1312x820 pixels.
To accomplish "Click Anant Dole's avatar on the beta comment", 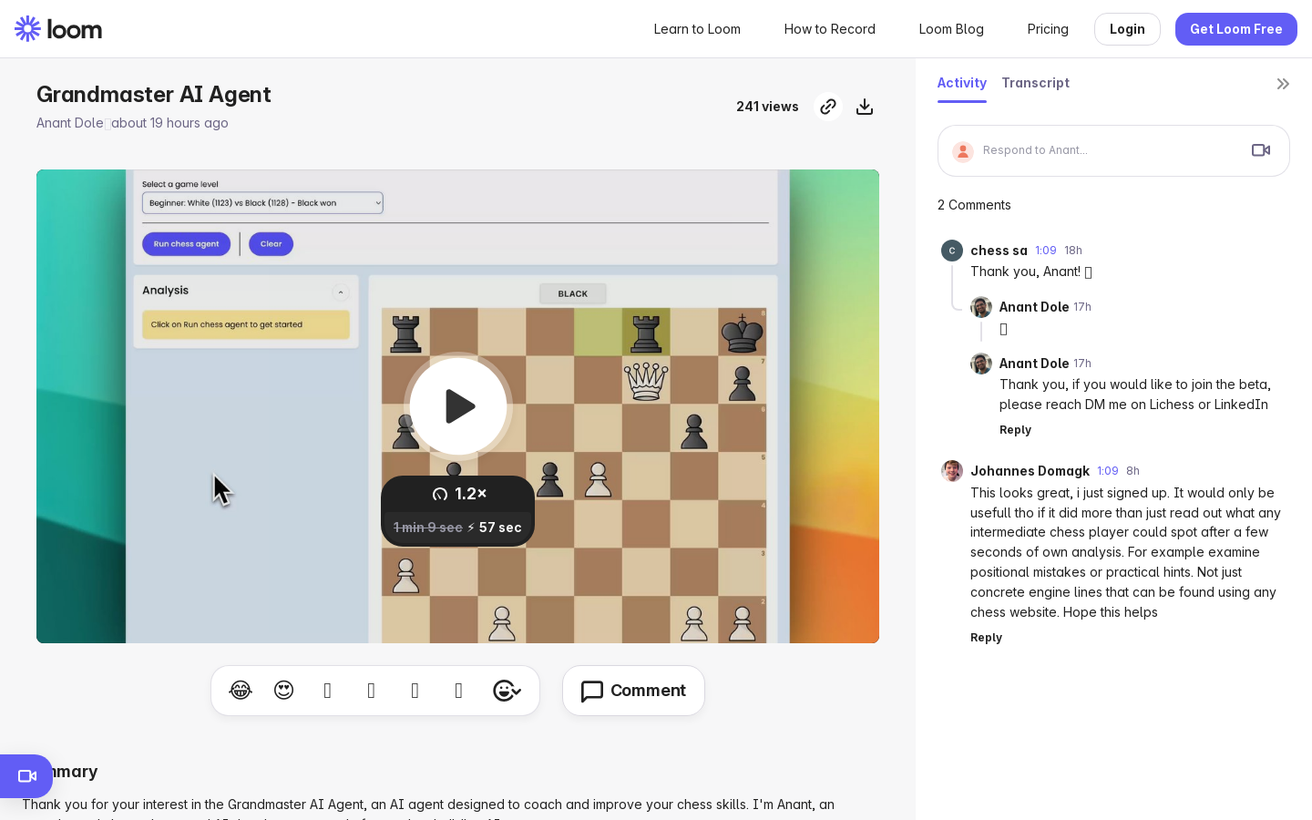I will coord(981,364).
